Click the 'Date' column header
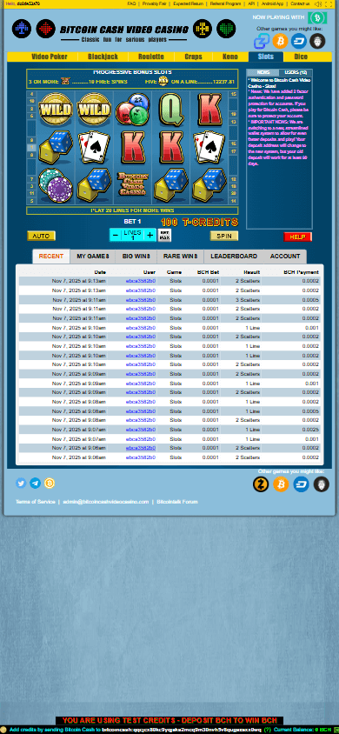This screenshot has height=734, width=339. click(100, 271)
